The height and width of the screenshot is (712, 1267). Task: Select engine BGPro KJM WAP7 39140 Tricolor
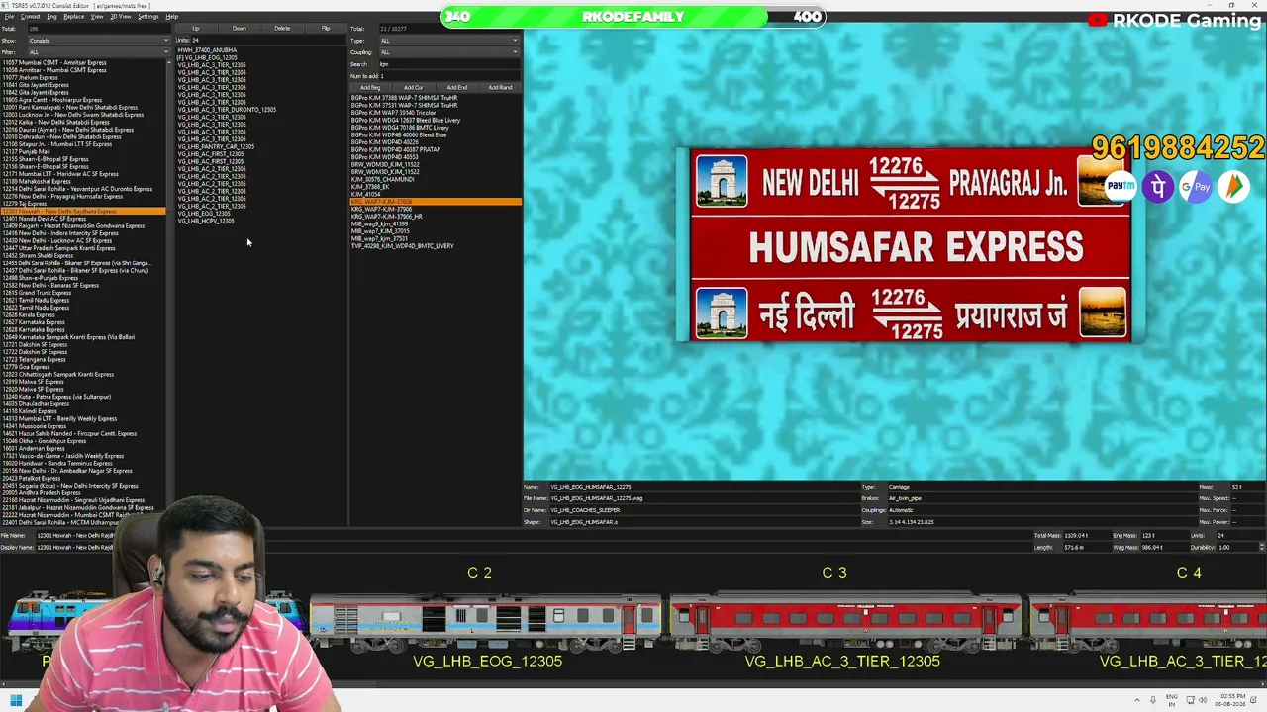pos(393,113)
